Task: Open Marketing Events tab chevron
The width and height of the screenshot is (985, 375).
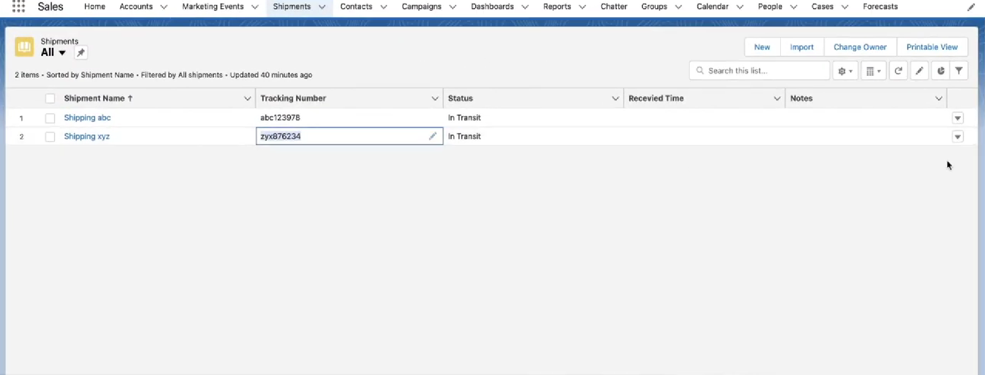Action: (x=255, y=7)
